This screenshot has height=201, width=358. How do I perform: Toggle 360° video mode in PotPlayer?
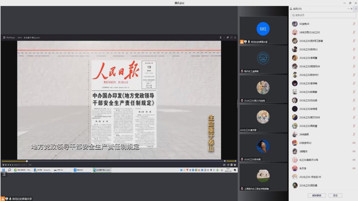pos(224,165)
